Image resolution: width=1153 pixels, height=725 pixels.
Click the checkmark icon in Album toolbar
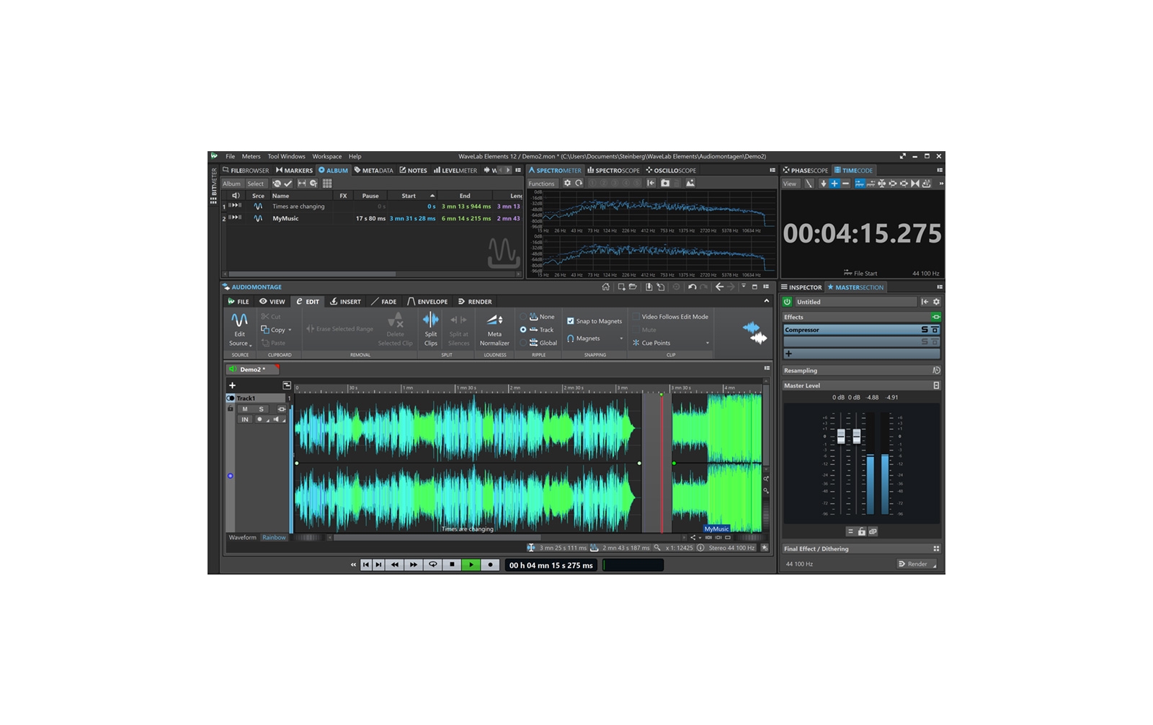click(288, 184)
